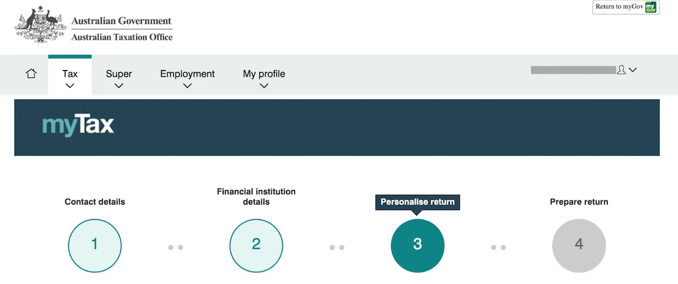The width and height of the screenshot is (678, 284).
Task: Click the myGov logo badge
Action: pyautogui.click(x=652, y=7)
